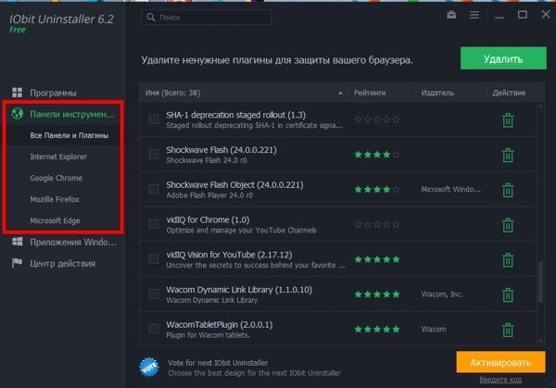The width and height of the screenshot is (556, 388).
Task: Open the toolbox briefcase icon in title bar
Action: (x=451, y=15)
